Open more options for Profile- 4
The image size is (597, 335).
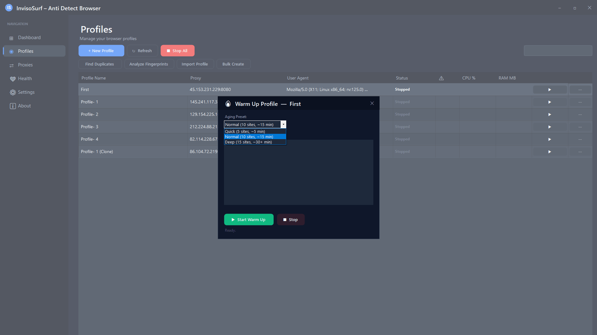click(x=580, y=139)
